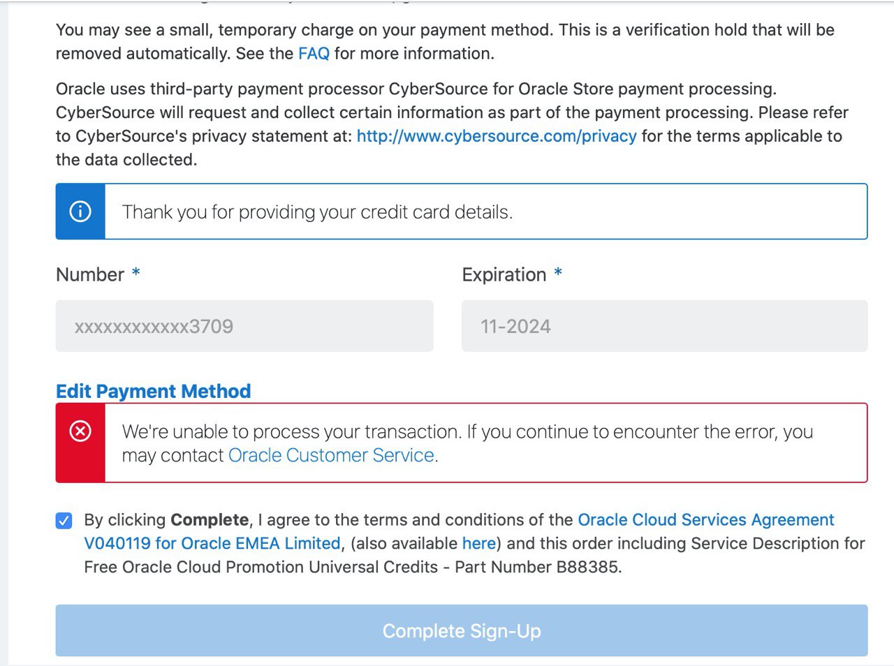Open the FAQ link

tap(314, 54)
